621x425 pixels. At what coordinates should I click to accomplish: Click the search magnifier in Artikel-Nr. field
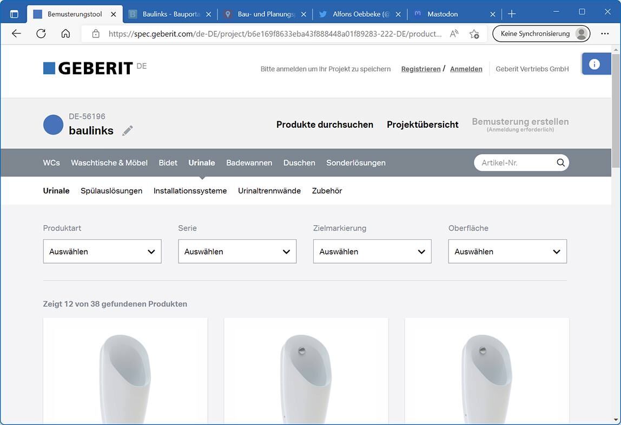tap(560, 162)
